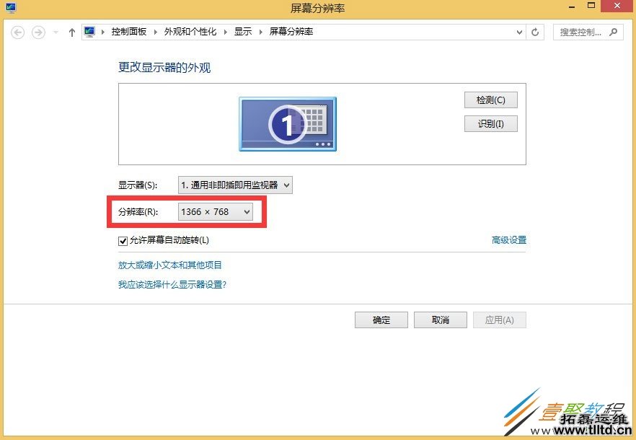Screen dimensions: 636x440
Task: Click the back navigation arrow
Action: tap(17, 32)
